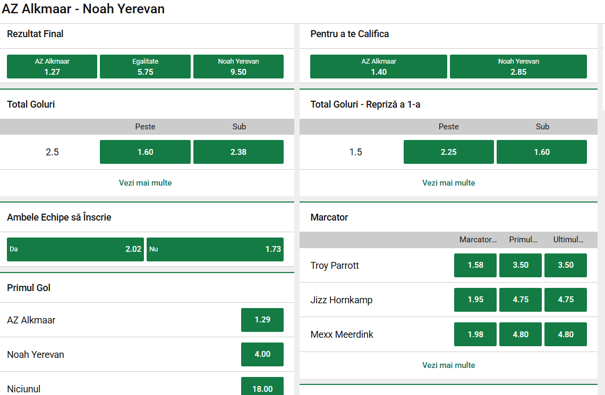605x395 pixels.
Task: Select Noah Yerevan to qualify at 2.85
Action: tap(518, 67)
